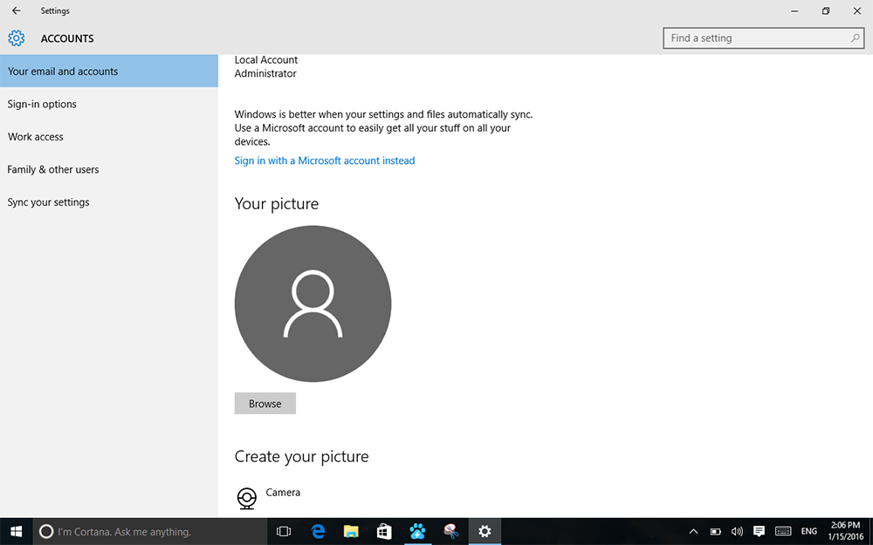
Task: Click the volume speaker icon
Action: click(x=737, y=532)
